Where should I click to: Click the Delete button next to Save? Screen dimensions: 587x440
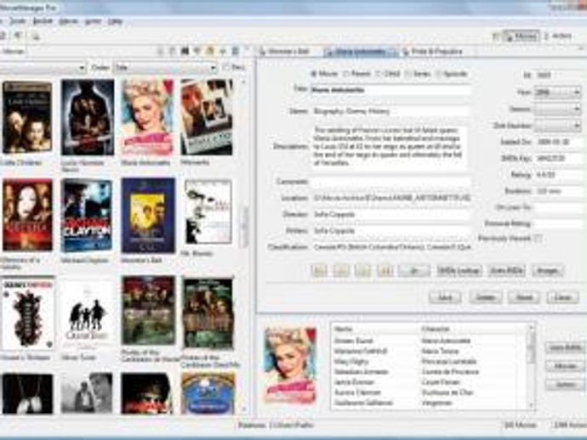pos(486,297)
